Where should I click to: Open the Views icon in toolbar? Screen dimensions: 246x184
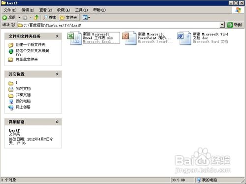click(x=85, y=17)
